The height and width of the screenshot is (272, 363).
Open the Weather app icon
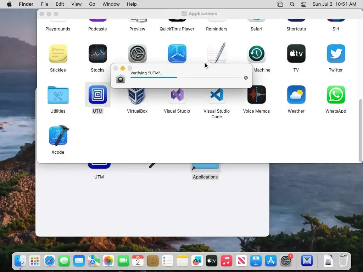[x=296, y=95]
